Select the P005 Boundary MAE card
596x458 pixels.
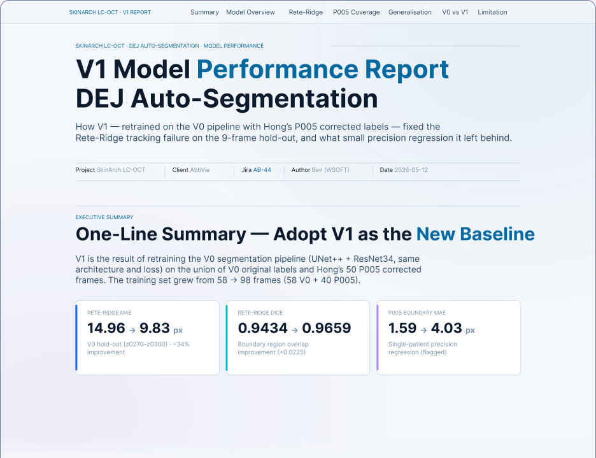[448, 338]
